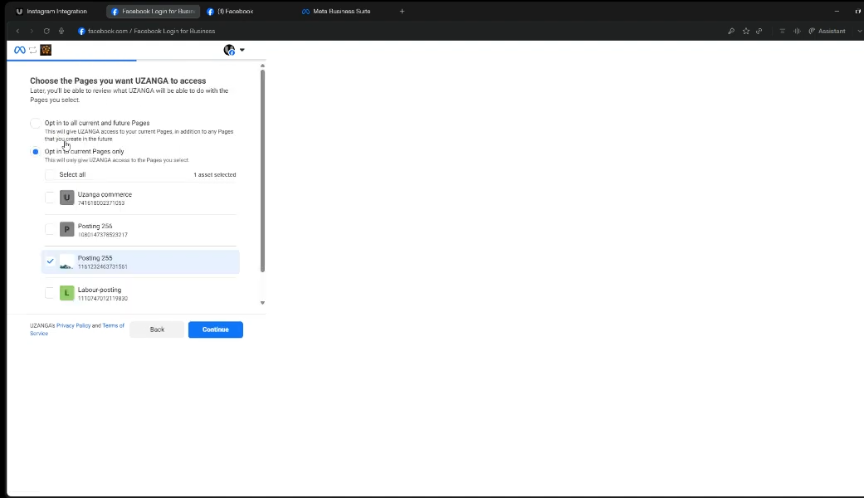
Task: Expand the chevron next to Assistant
Action: 860,32
